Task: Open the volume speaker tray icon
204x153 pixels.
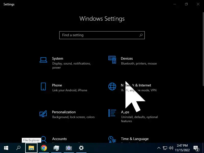Action: (171, 148)
